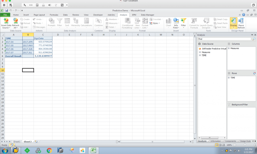The image size is (257, 154).
Task: Insert a Filter component
Action: tap(183, 22)
